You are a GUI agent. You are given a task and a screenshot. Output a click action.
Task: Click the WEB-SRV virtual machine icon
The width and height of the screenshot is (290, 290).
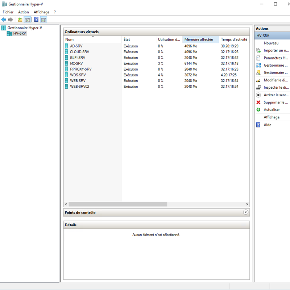pos(66,80)
